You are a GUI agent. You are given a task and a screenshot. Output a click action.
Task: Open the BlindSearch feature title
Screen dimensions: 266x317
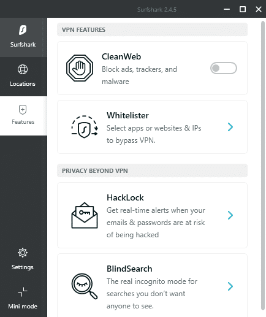(x=129, y=269)
